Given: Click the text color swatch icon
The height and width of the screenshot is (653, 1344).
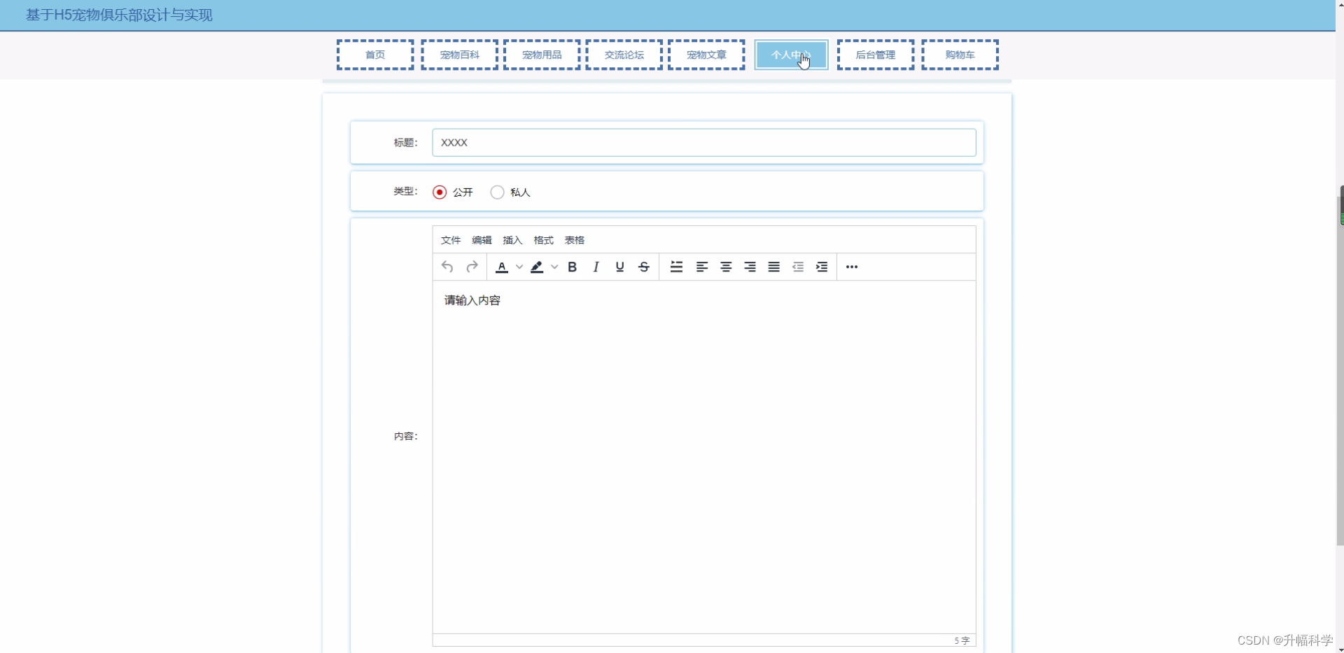Looking at the screenshot, I should [x=502, y=267].
